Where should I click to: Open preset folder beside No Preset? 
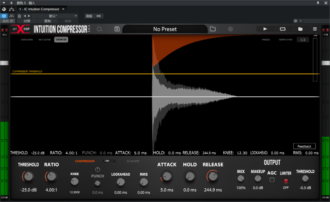pos(213,29)
